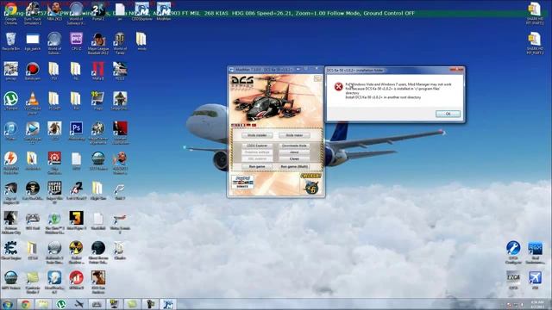
Task: Select the World of Tanks desktop icon
Action: pyautogui.click(x=120, y=44)
